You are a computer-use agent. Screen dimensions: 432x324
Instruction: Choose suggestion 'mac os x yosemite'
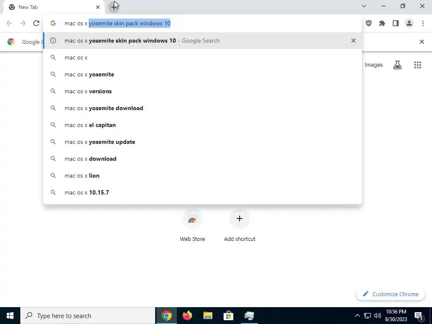click(x=202, y=74)
